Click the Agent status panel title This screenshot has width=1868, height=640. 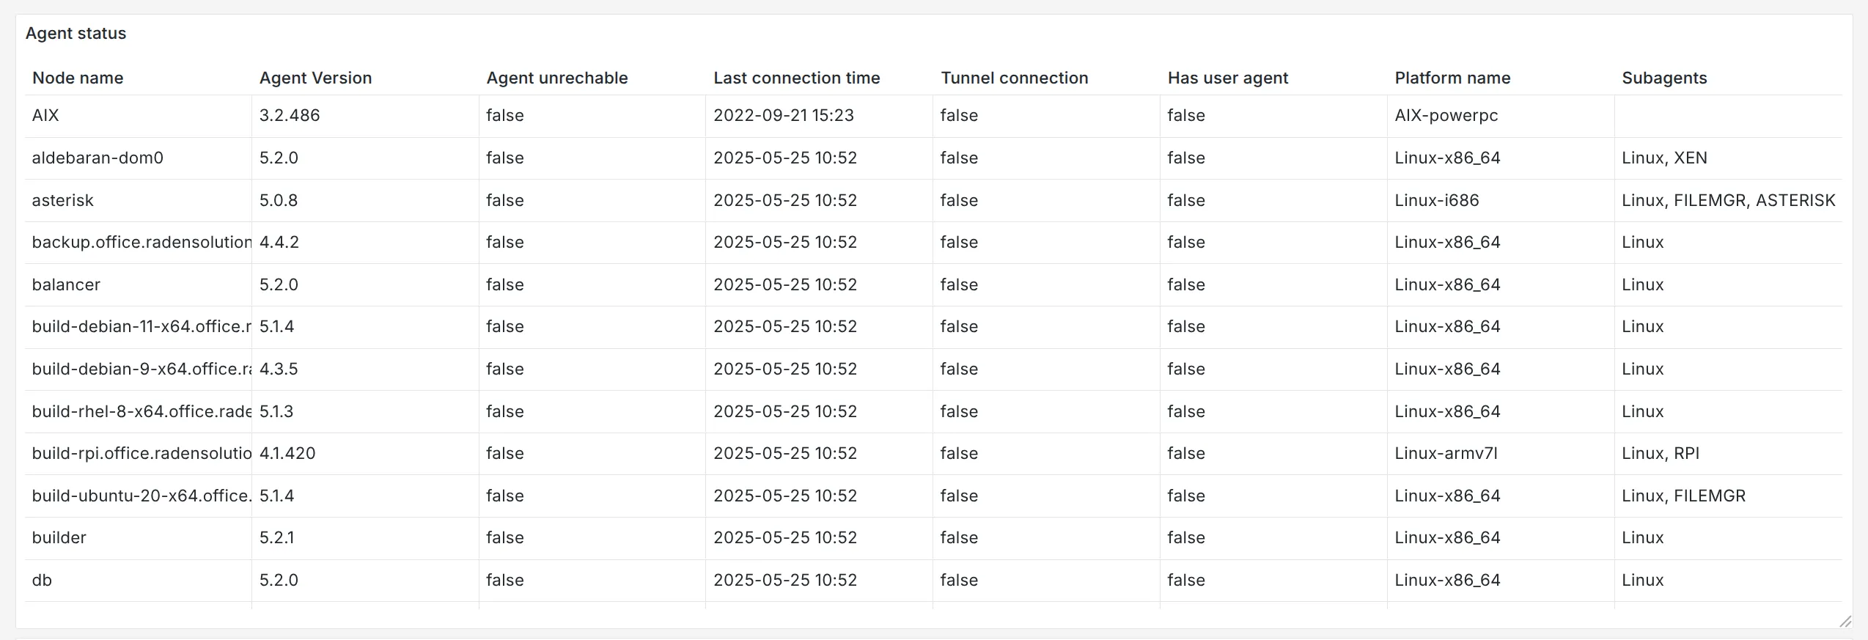[76, 33]
